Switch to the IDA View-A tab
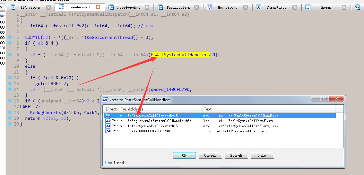 pos(30,7)
